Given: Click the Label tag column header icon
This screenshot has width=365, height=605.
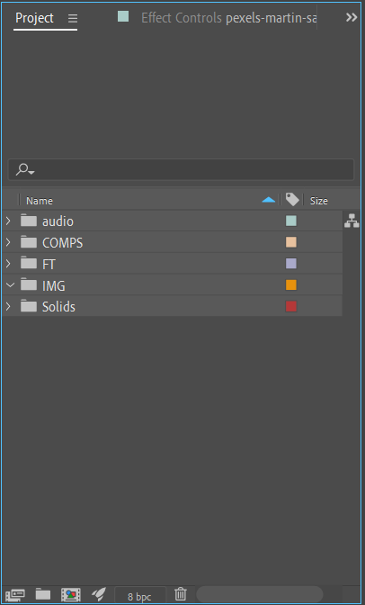Looking at the screenshot, I should coord(292,200).
